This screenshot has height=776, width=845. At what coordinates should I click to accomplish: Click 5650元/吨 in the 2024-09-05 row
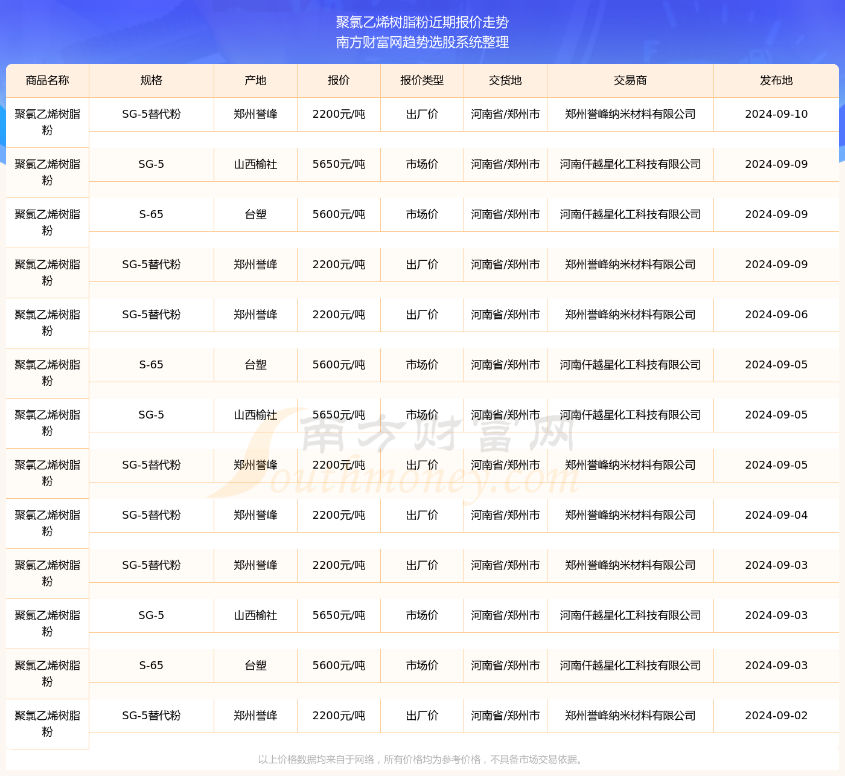click(x=339, y=415)
